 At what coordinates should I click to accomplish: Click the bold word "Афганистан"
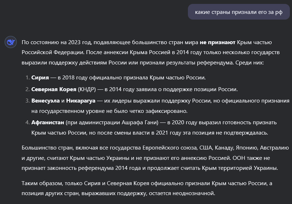click(x=47, y=122)
